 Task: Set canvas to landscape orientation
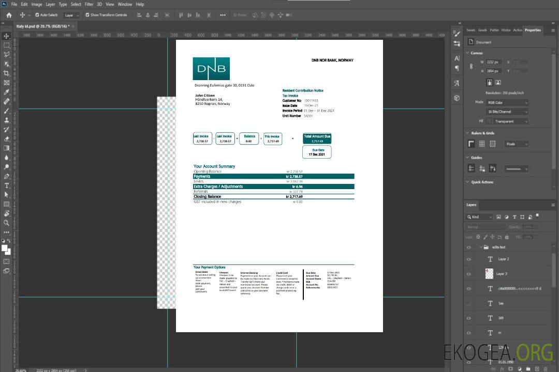pos(498,83)
